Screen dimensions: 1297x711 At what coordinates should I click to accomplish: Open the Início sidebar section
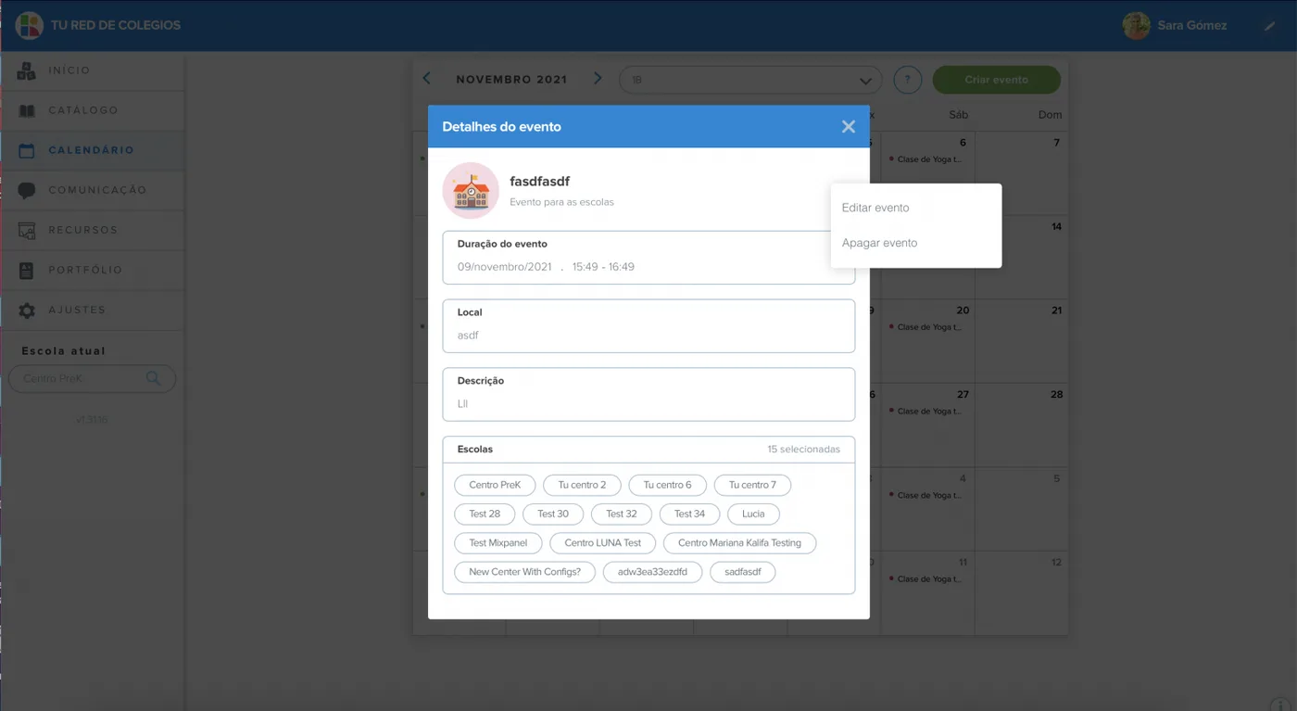point(92,70)
